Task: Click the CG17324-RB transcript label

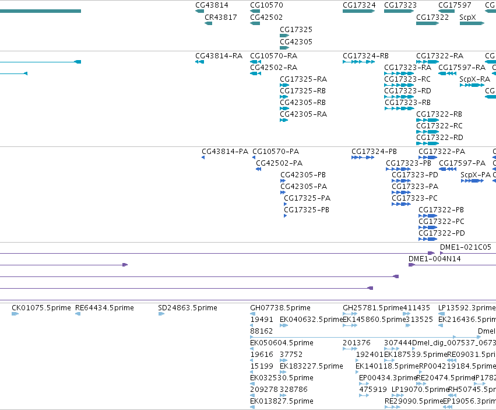Action: [365, 56]
